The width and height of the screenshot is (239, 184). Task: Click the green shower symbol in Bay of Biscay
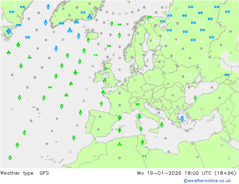pos(101,104)
